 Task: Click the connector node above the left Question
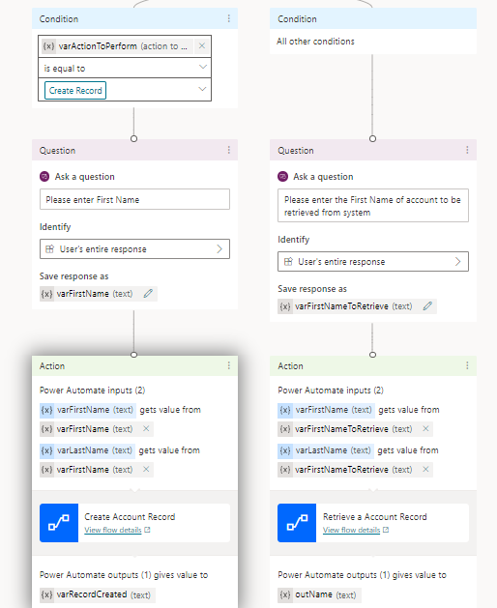point(133,138)
